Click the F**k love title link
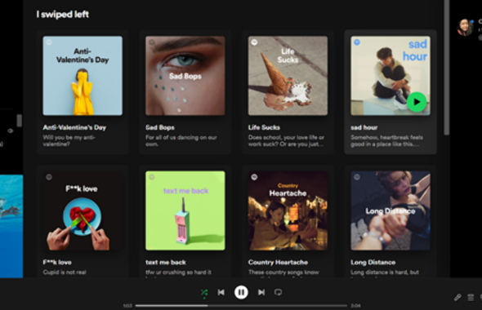 (57, 263)
